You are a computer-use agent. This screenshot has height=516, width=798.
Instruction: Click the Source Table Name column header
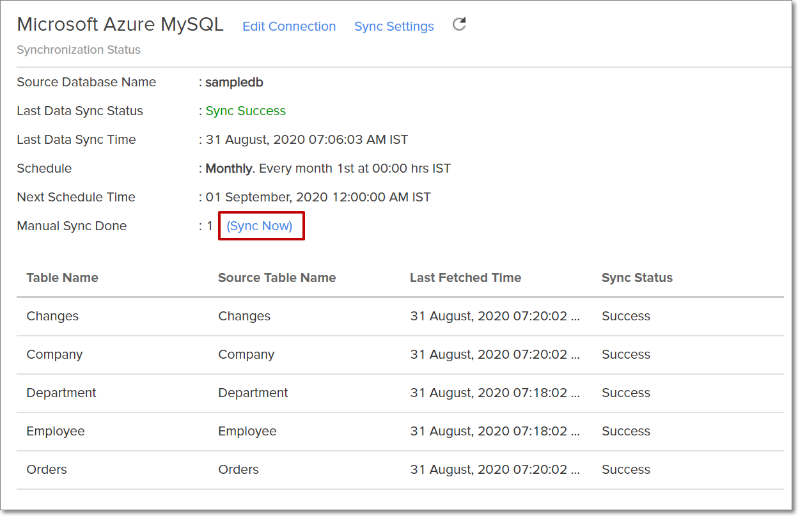(x=276, y=278)
